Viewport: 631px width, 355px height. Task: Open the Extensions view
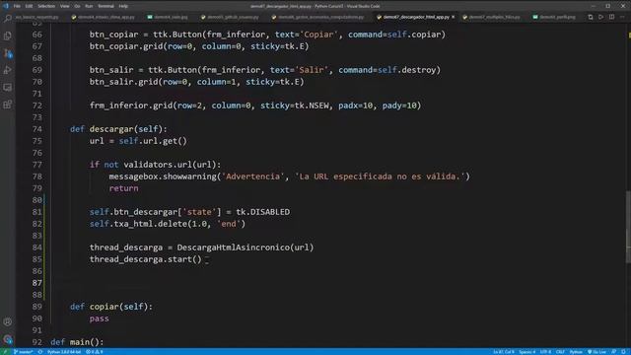pyautogui.click(x=8, y=105)
